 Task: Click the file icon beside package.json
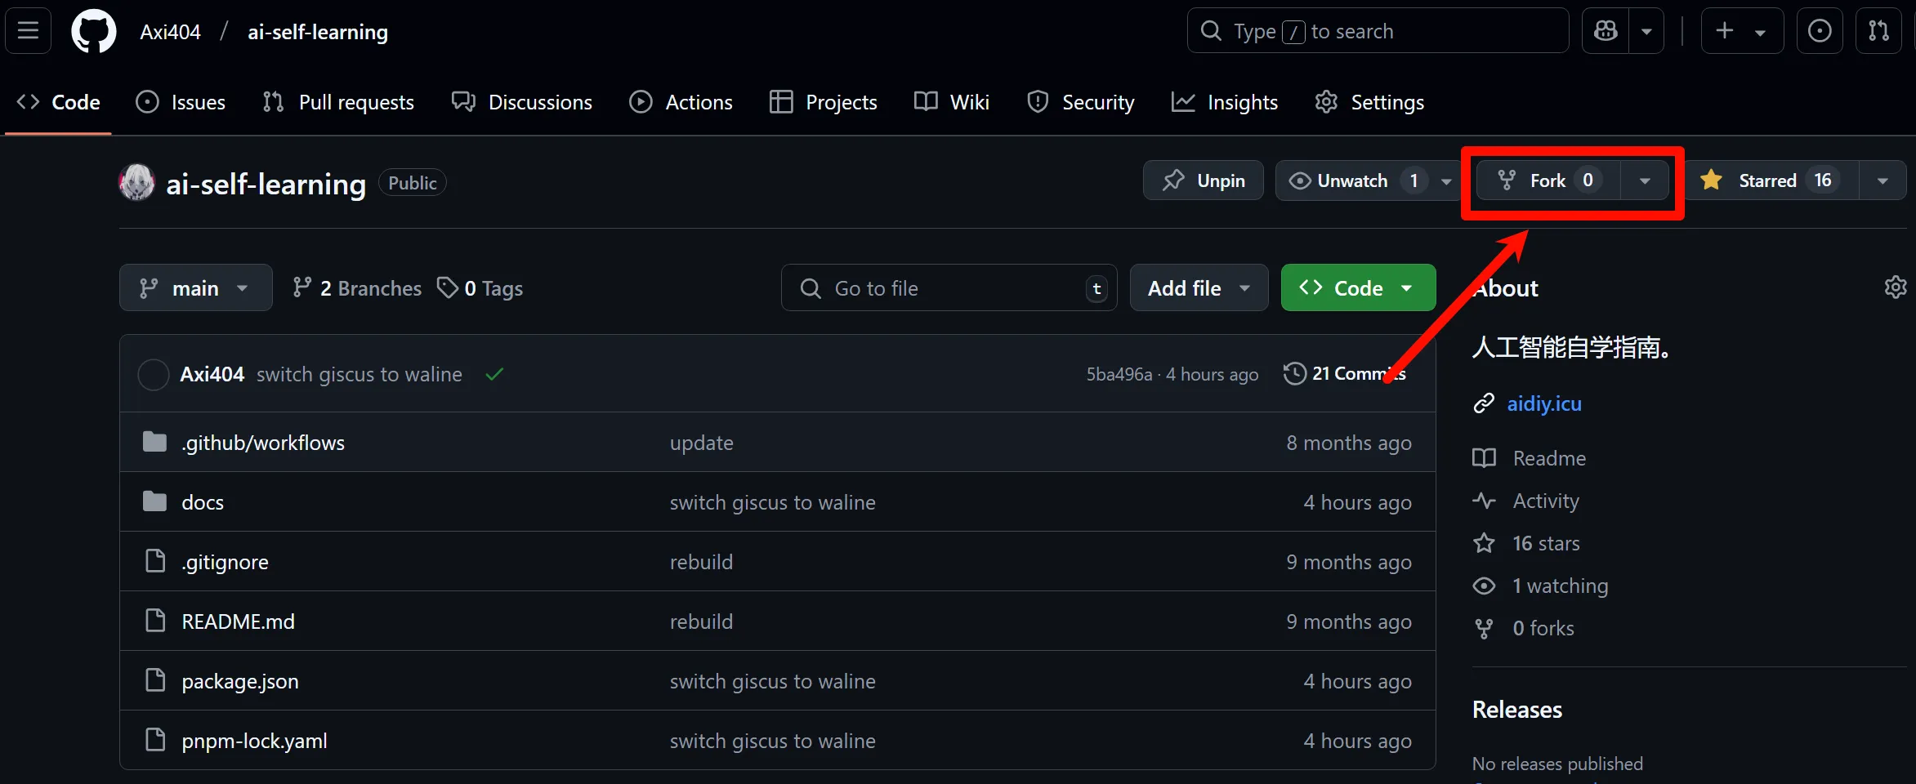coord(154,679)
